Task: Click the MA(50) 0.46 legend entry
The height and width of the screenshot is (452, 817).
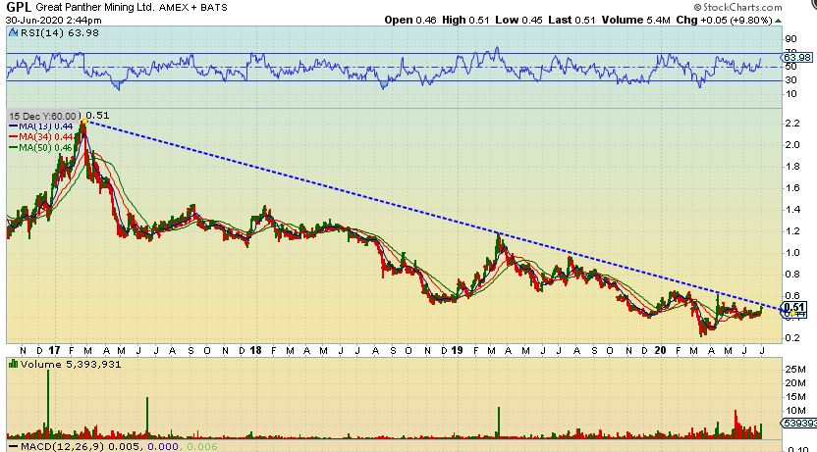Action: pos(41,148)
